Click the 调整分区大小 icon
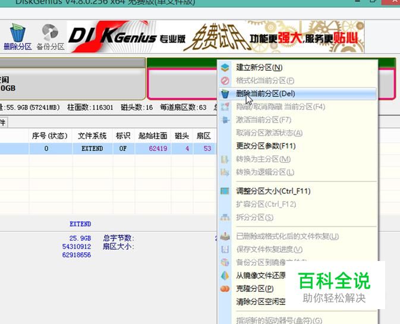This screenshot has height=324, width=400. click(x=225, y=191)
